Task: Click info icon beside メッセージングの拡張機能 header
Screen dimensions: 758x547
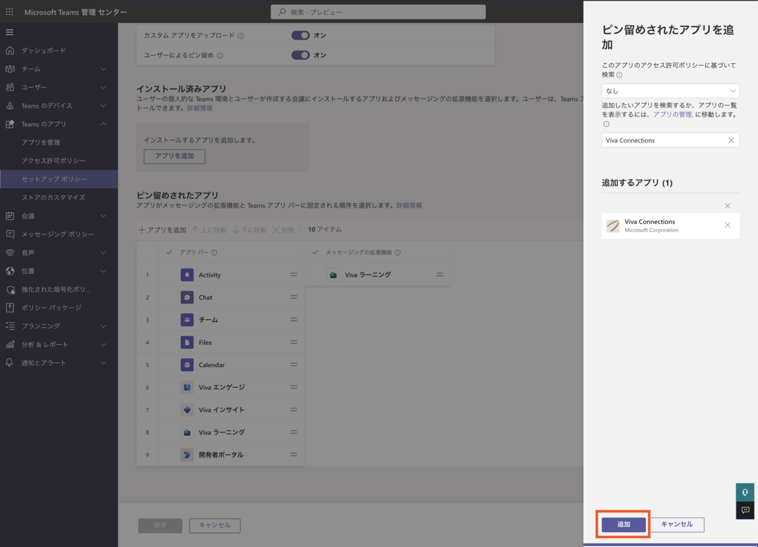Action: pyautogui.click(x=397, y=253)
